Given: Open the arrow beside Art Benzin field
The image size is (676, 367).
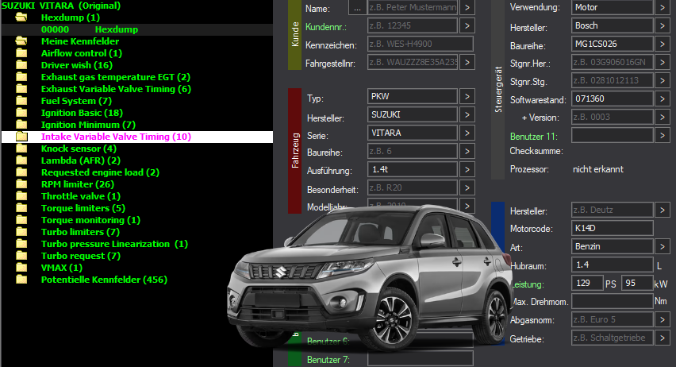Looking at the screenshot, I should click(x=663, y=246).
